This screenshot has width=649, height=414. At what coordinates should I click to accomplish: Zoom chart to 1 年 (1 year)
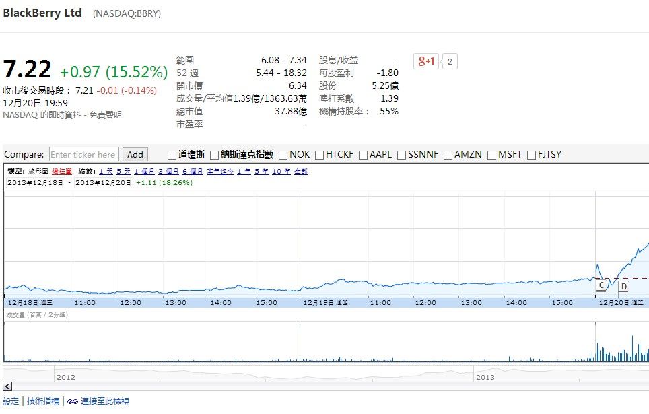(244, 172)
